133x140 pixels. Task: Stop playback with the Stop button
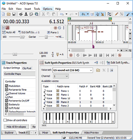point(100,55)
